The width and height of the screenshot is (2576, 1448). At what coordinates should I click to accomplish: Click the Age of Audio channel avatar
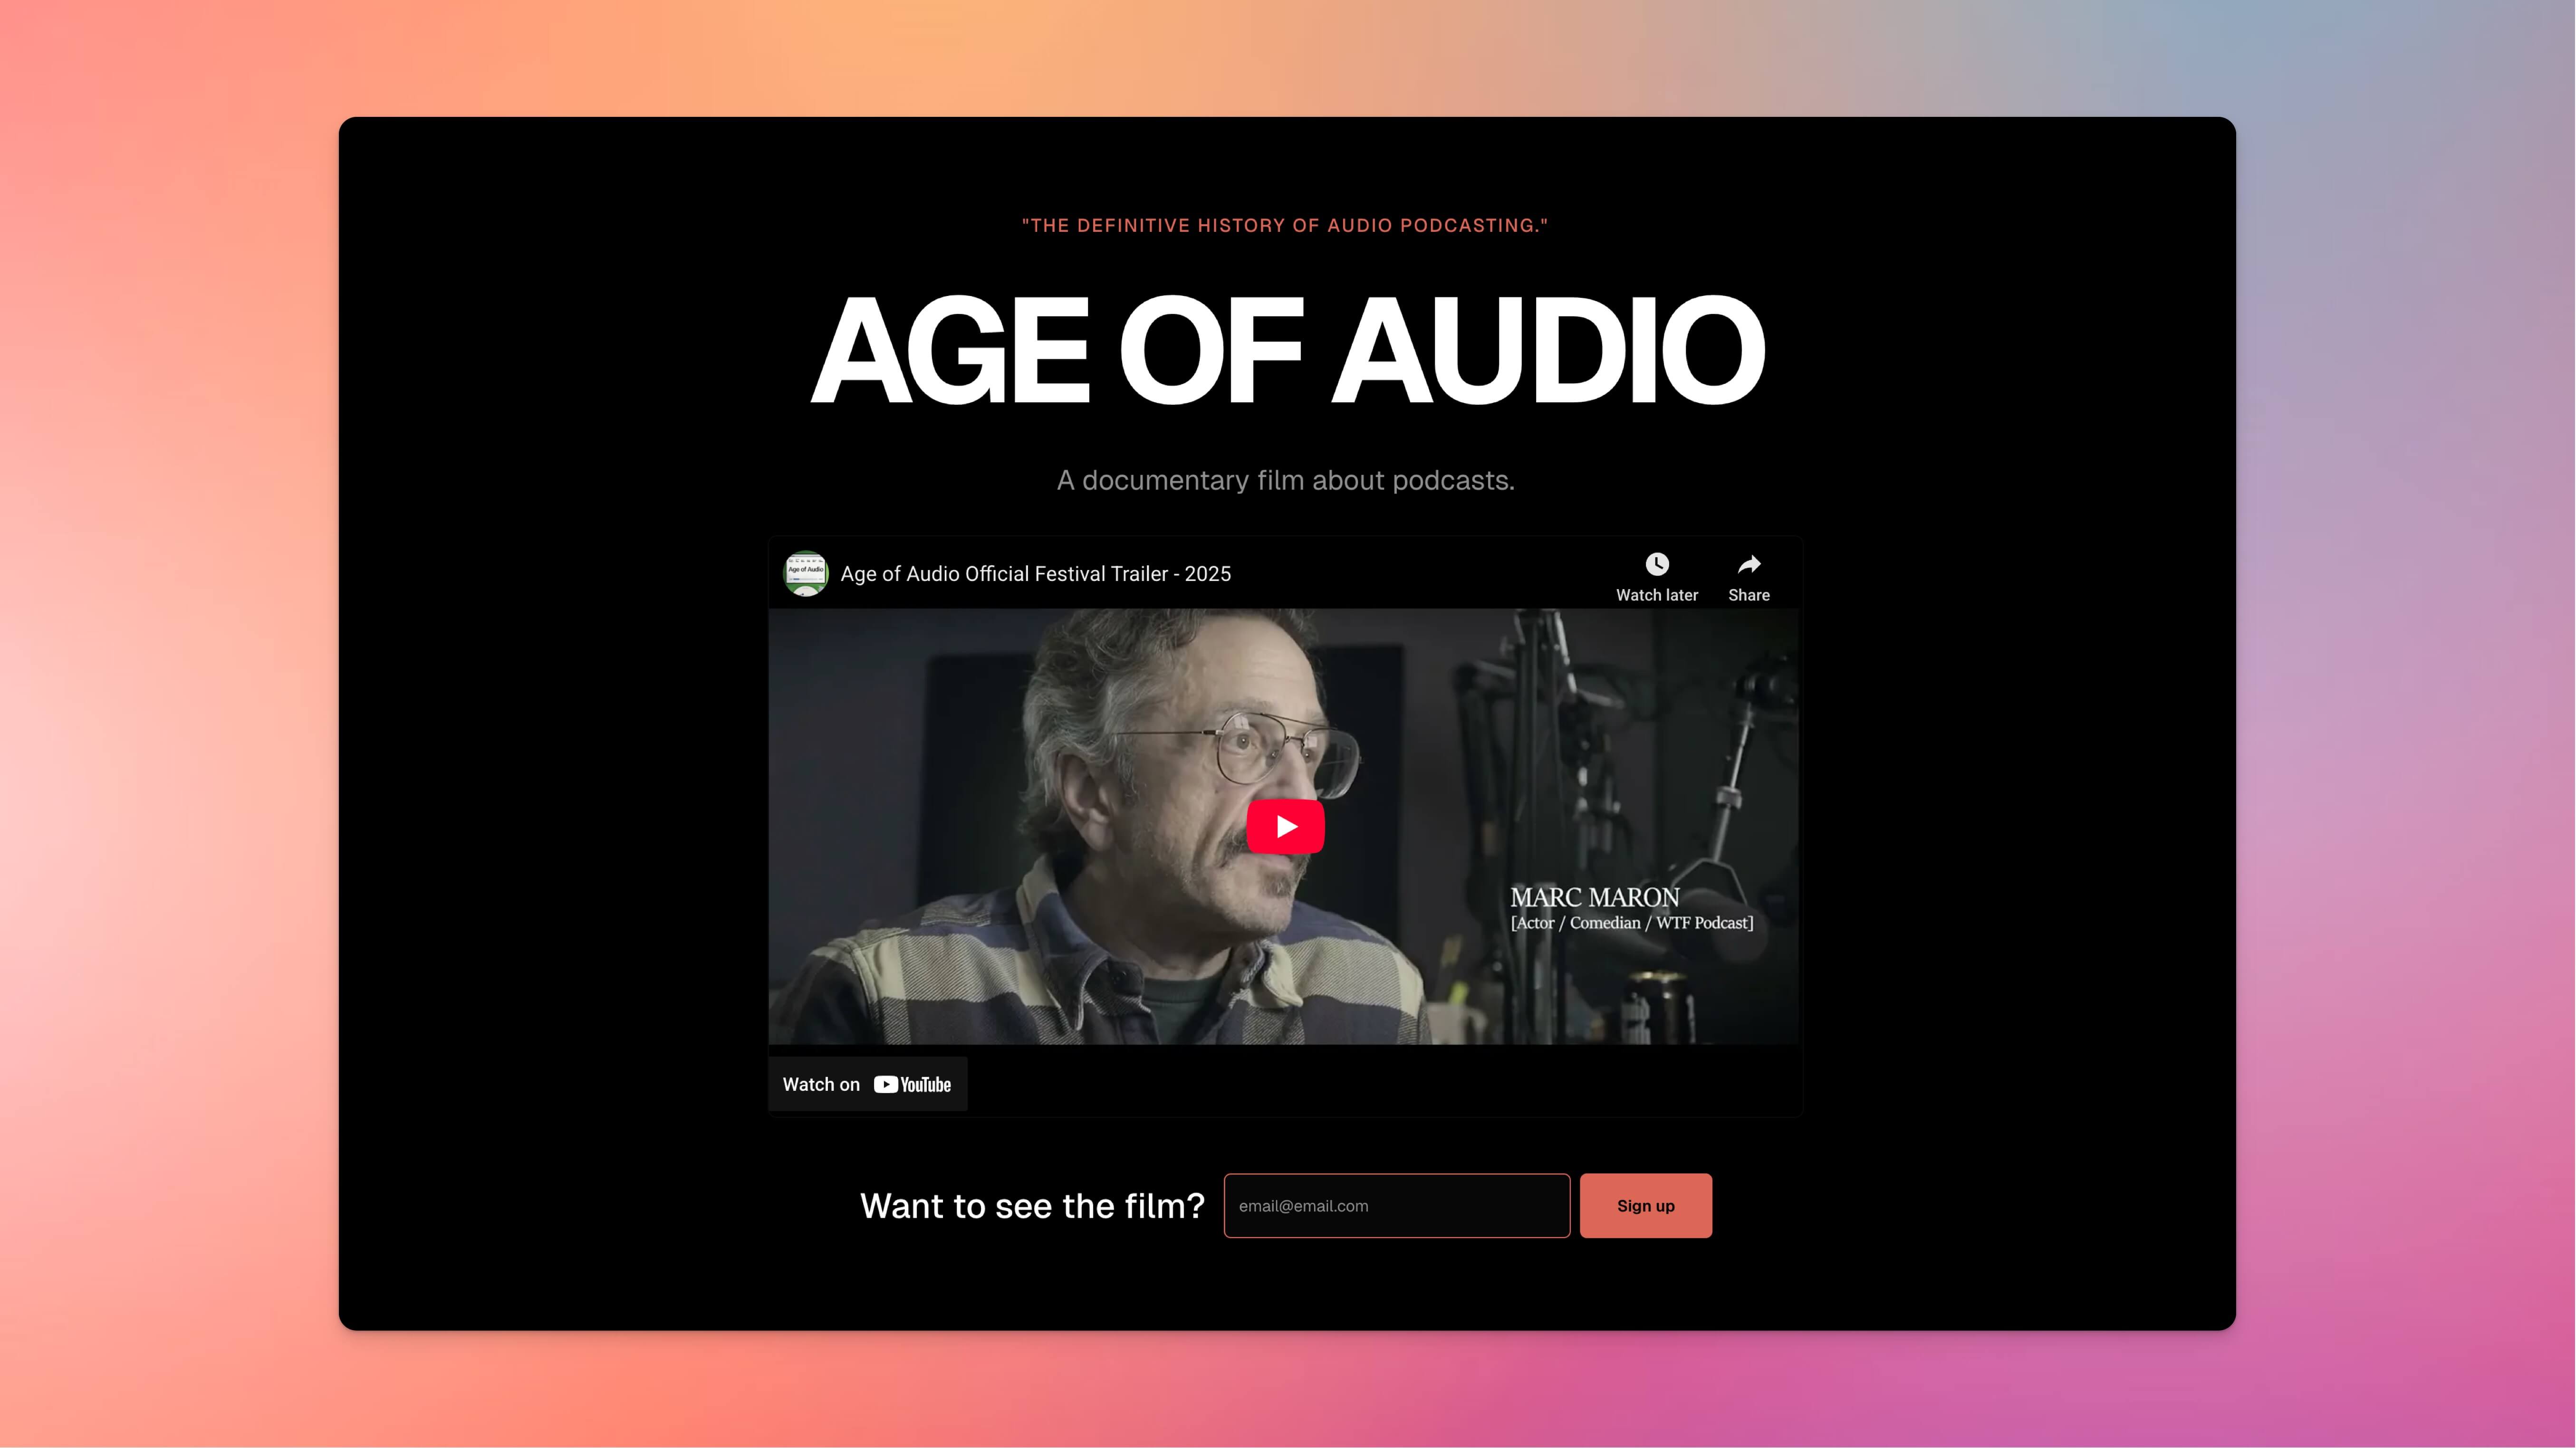pos(806,572)
